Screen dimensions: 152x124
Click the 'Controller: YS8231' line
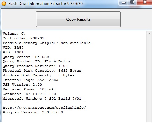[24, 38]
